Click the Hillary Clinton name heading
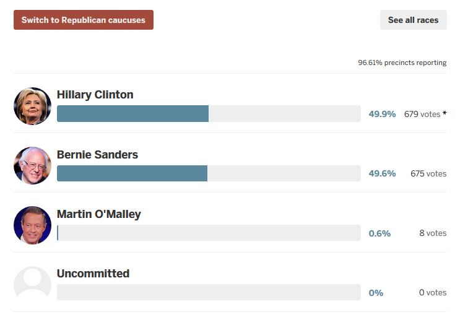 (x=95, y=95)
